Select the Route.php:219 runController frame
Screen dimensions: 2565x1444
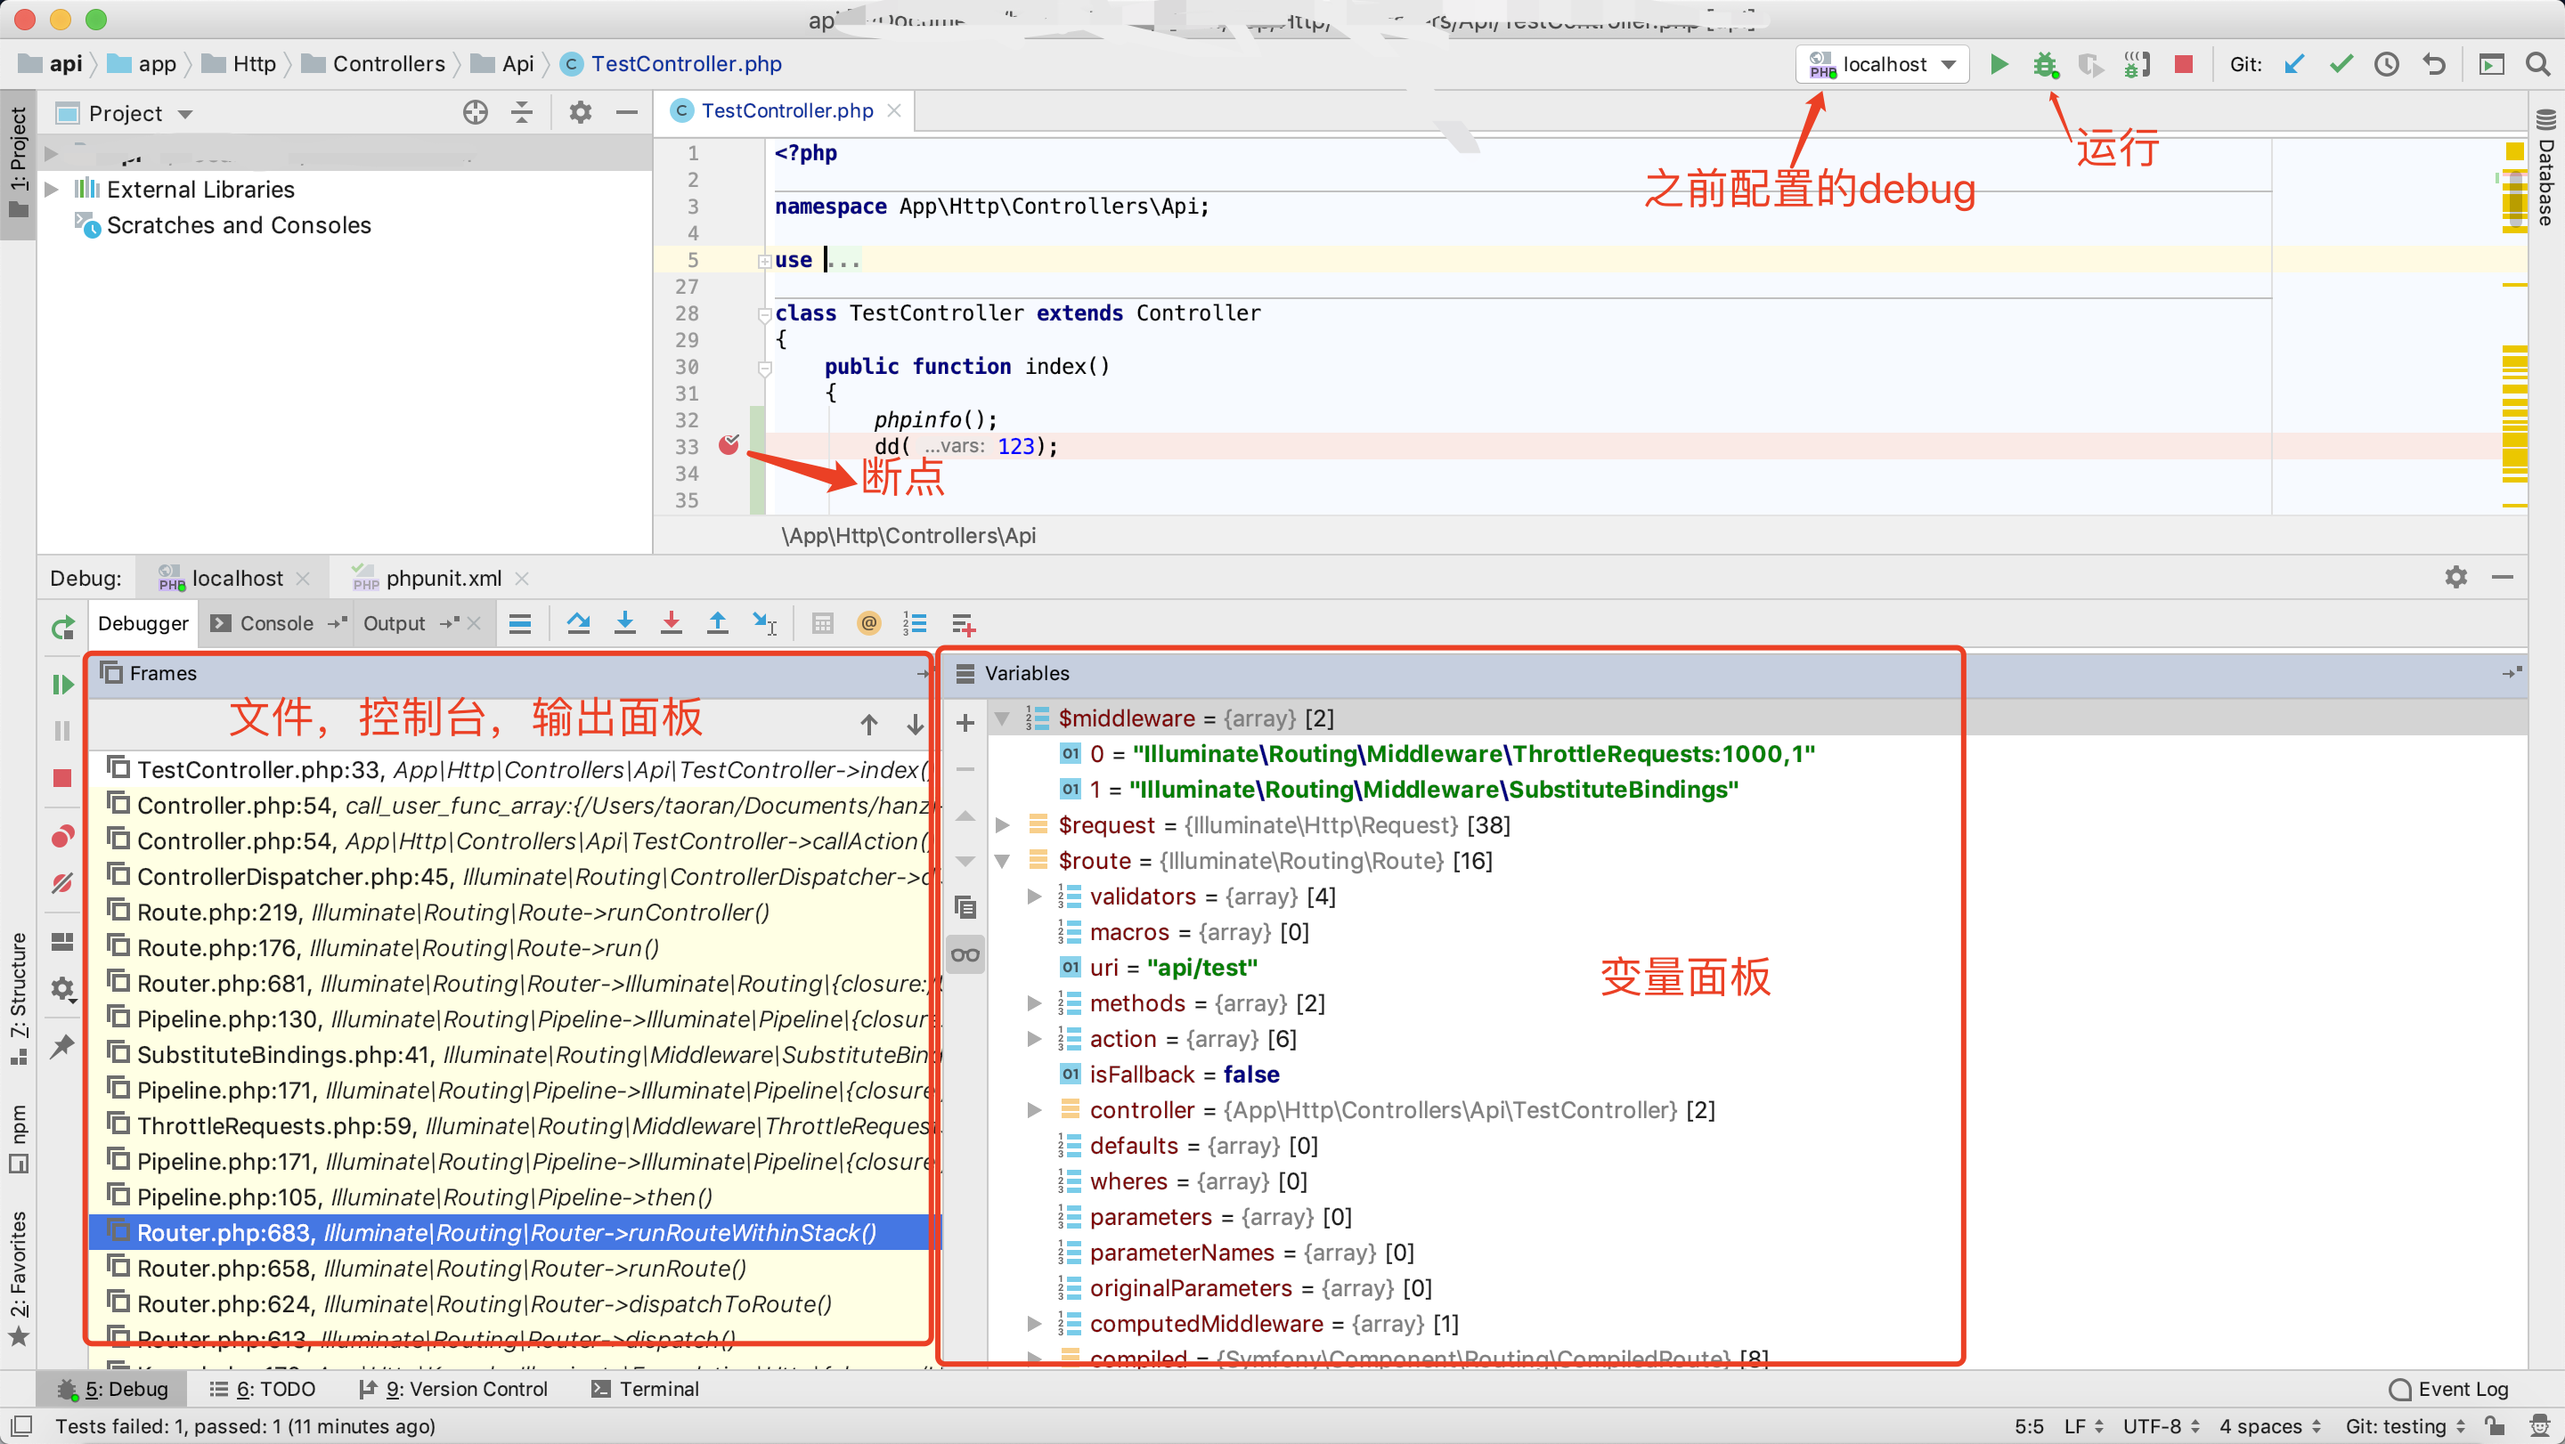(452, 913)
